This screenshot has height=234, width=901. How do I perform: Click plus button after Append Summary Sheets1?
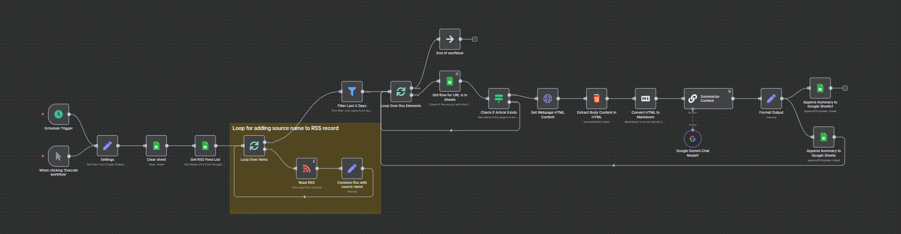pyautogui.click(x=845, y=88)
